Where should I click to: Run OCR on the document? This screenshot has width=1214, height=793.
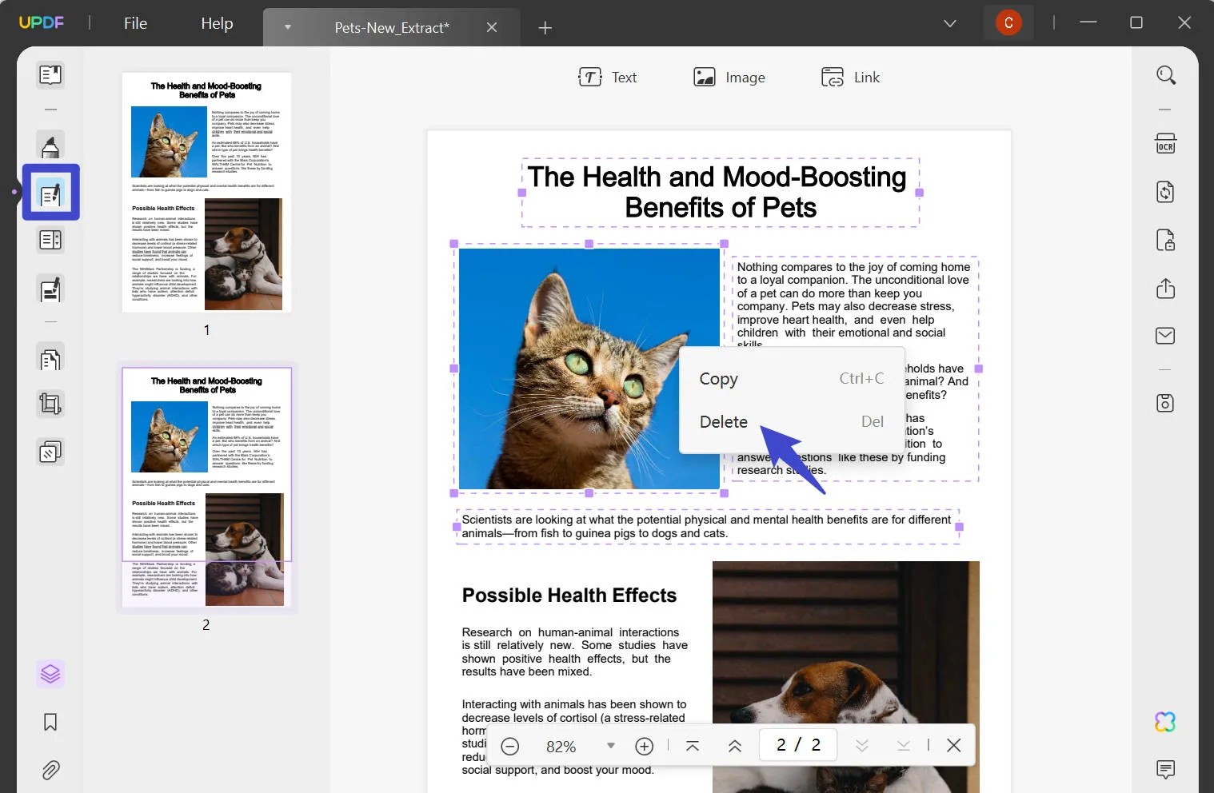[x=1165, y=143]
